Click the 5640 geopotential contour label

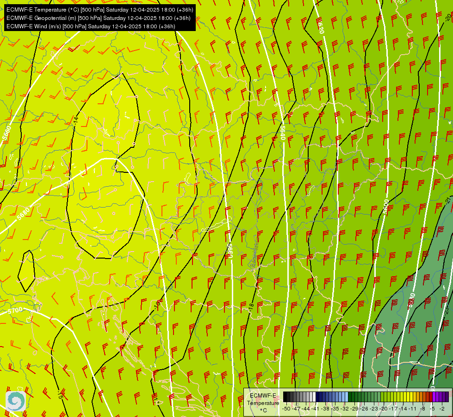click(283, 133)
